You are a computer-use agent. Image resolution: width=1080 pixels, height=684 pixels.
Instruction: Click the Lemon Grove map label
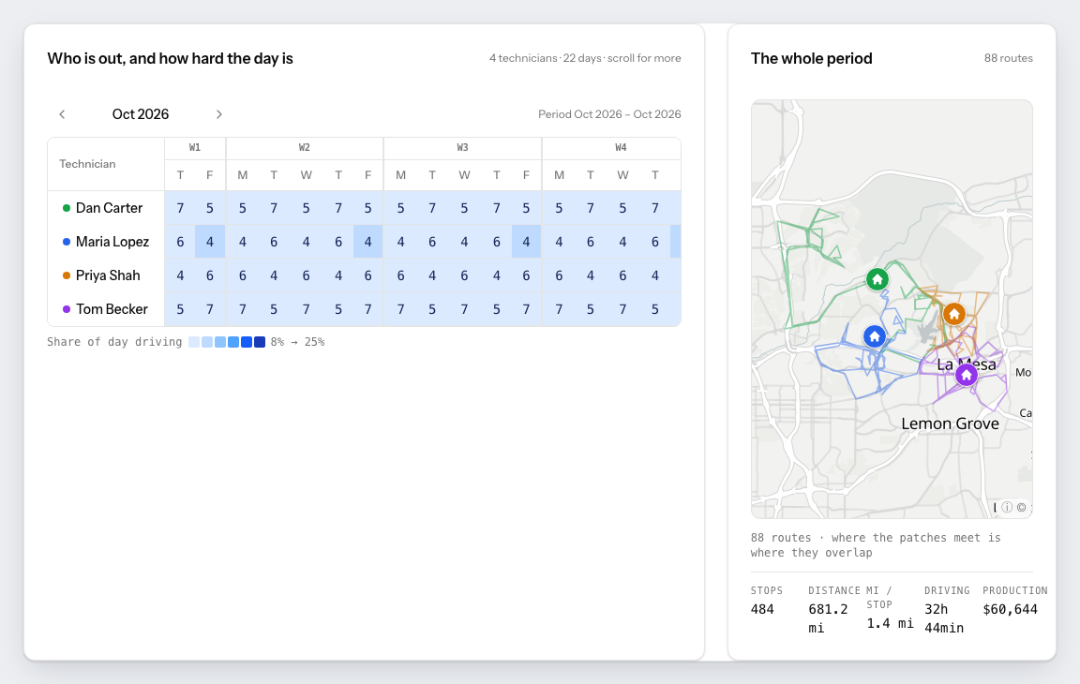(950, 424)
